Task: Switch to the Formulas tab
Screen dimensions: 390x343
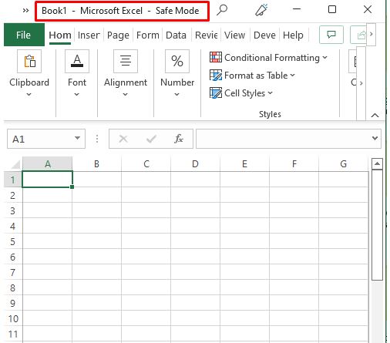Action: click(x=148, y=35)
